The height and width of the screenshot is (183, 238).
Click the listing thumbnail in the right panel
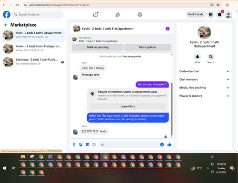point(204,32)
